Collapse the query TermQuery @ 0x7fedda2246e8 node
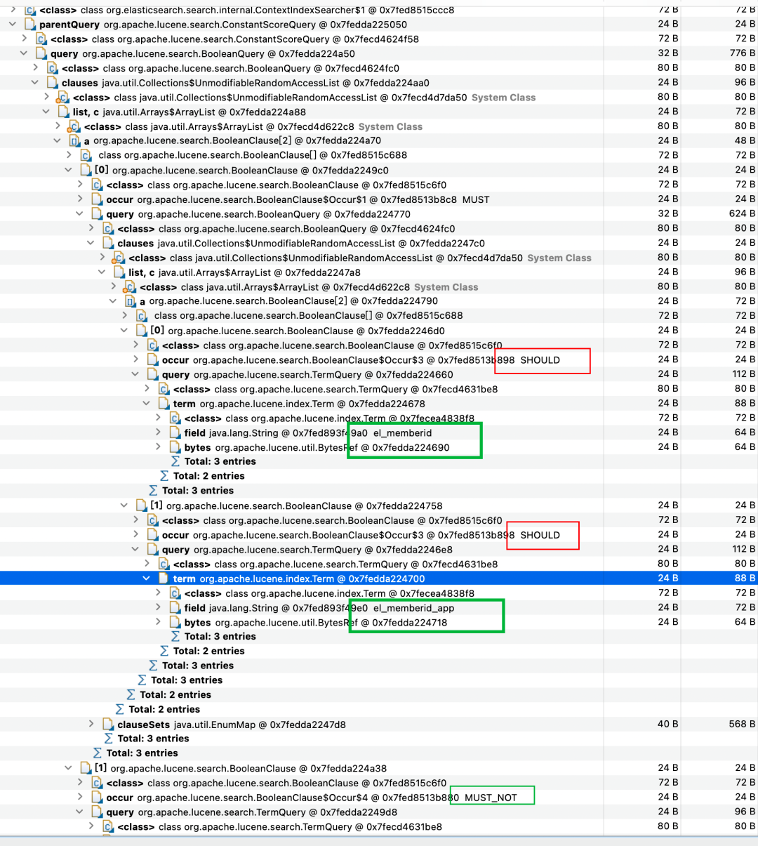 pyautogui.click(x=135, y=550)
